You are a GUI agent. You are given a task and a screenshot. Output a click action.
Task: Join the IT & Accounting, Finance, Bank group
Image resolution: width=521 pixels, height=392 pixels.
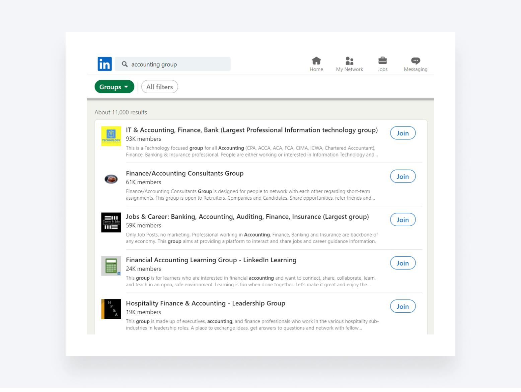tap(402, 133)
